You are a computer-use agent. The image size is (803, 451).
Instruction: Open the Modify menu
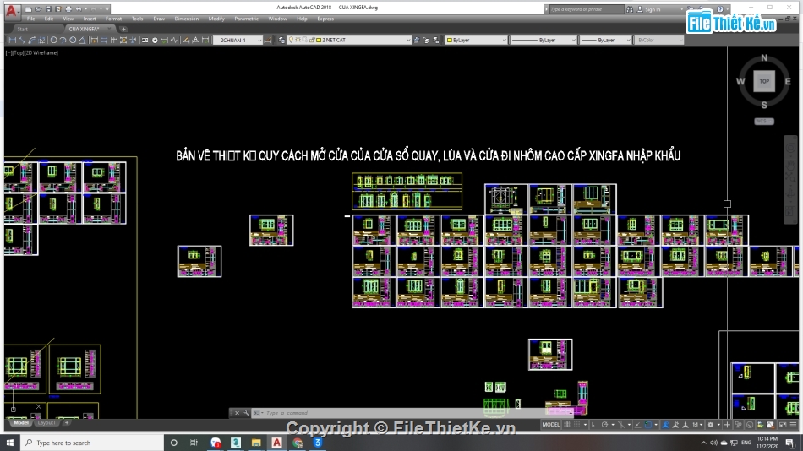216,19
